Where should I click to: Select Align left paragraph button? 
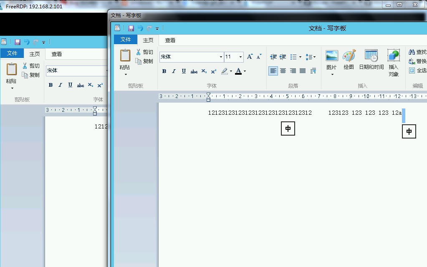tap(273, 71)
